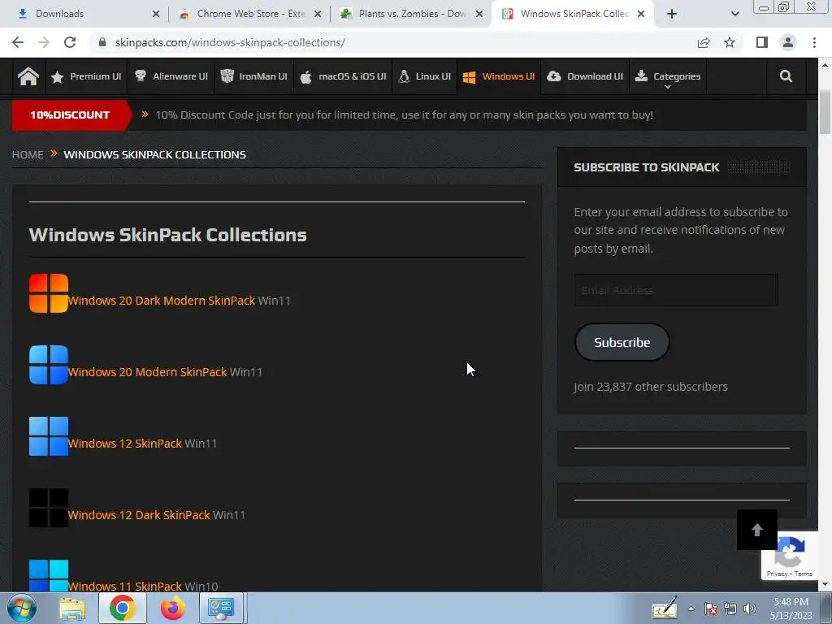Open Chrome three-dot menu
Screen dimensions: 832x624
(814, 42)
